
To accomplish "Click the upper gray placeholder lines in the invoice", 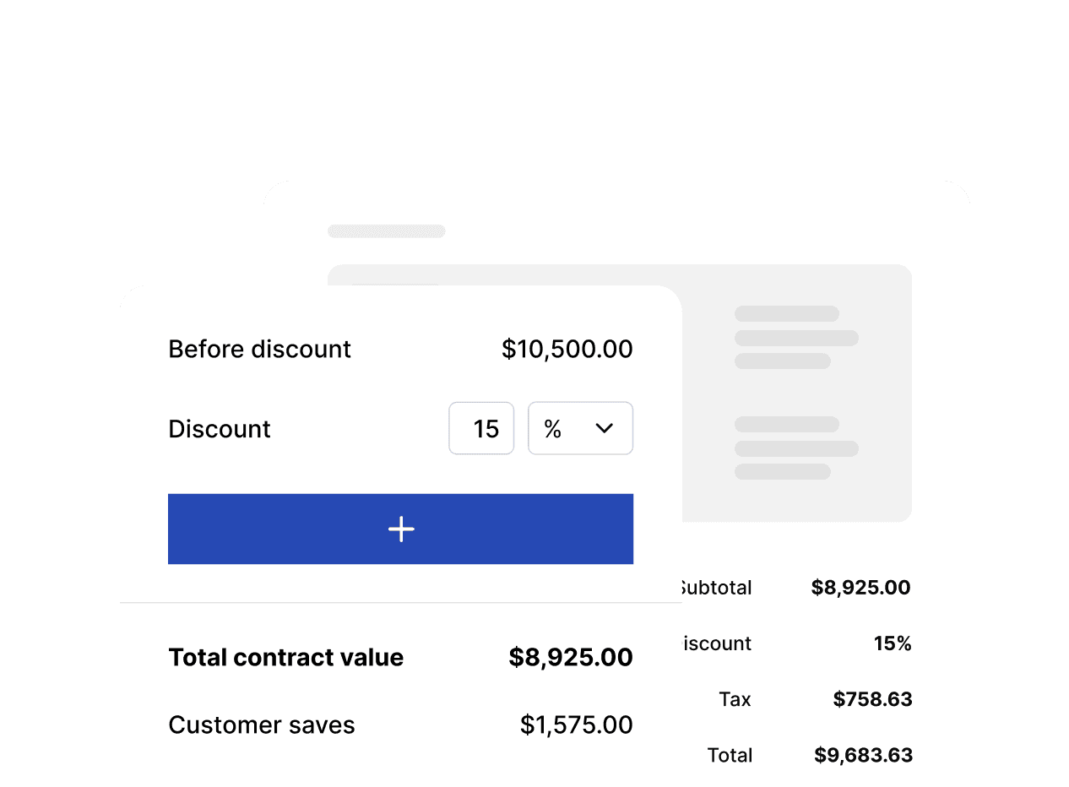I will pos(795,338).
